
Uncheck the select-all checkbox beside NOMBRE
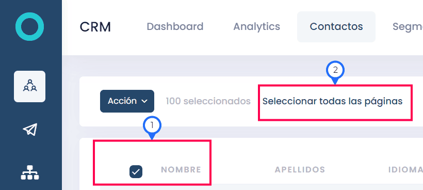coord(136,171)
